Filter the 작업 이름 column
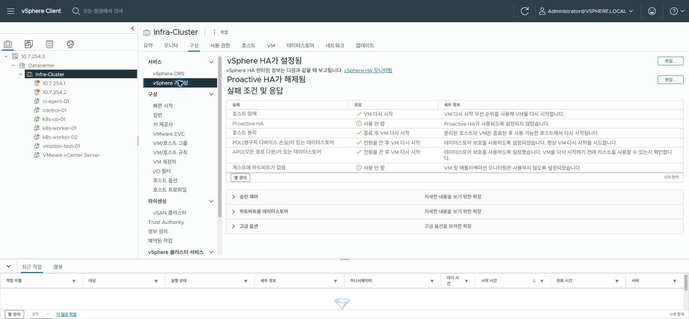 [74, 281]
